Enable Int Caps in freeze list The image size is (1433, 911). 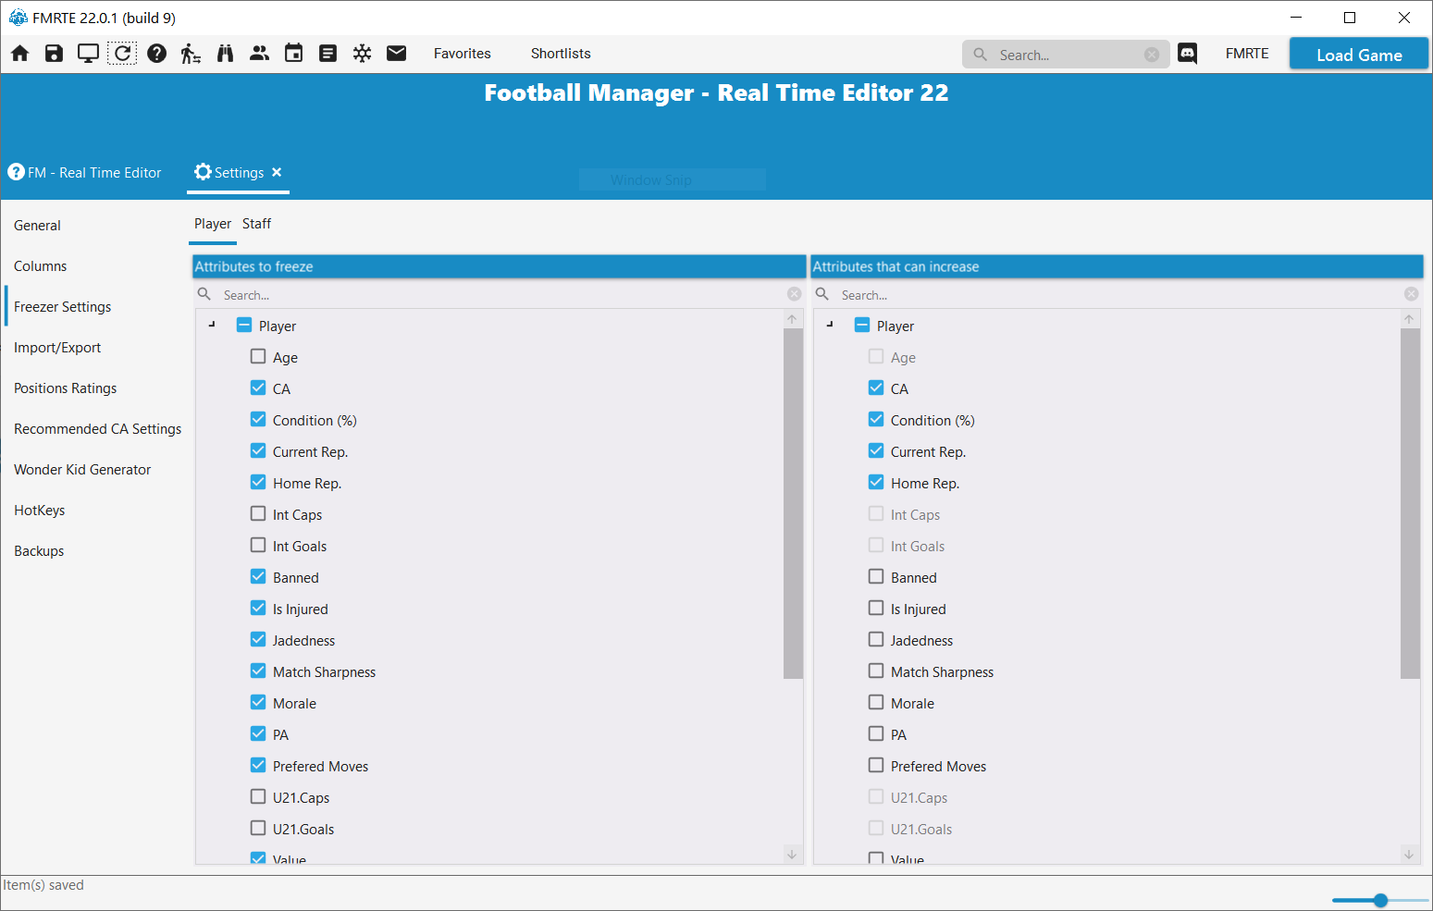tap(258, 513)
